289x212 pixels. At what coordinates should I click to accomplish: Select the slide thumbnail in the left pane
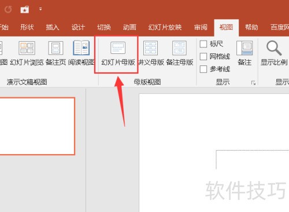point(37,126)
